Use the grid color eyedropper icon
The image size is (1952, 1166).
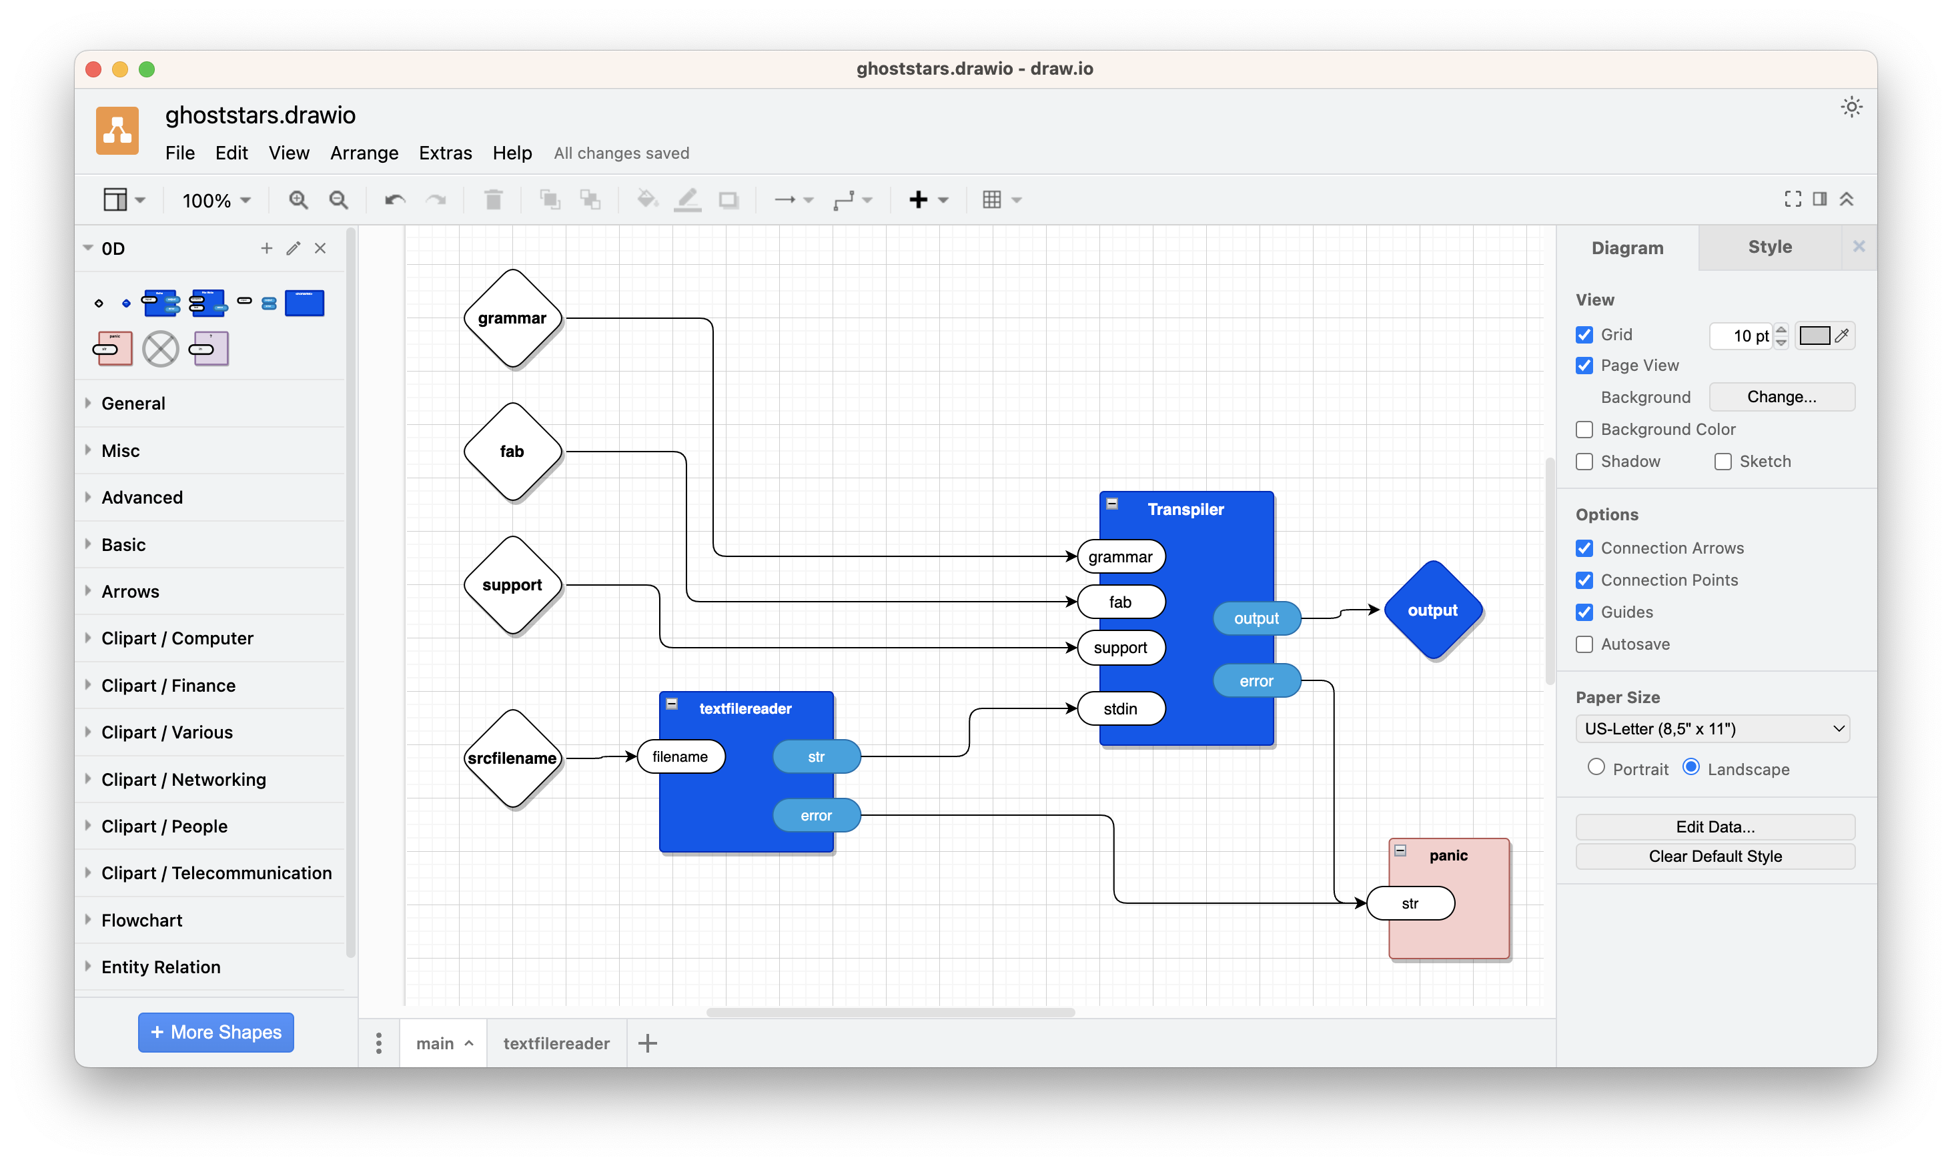coord(1842,336)
